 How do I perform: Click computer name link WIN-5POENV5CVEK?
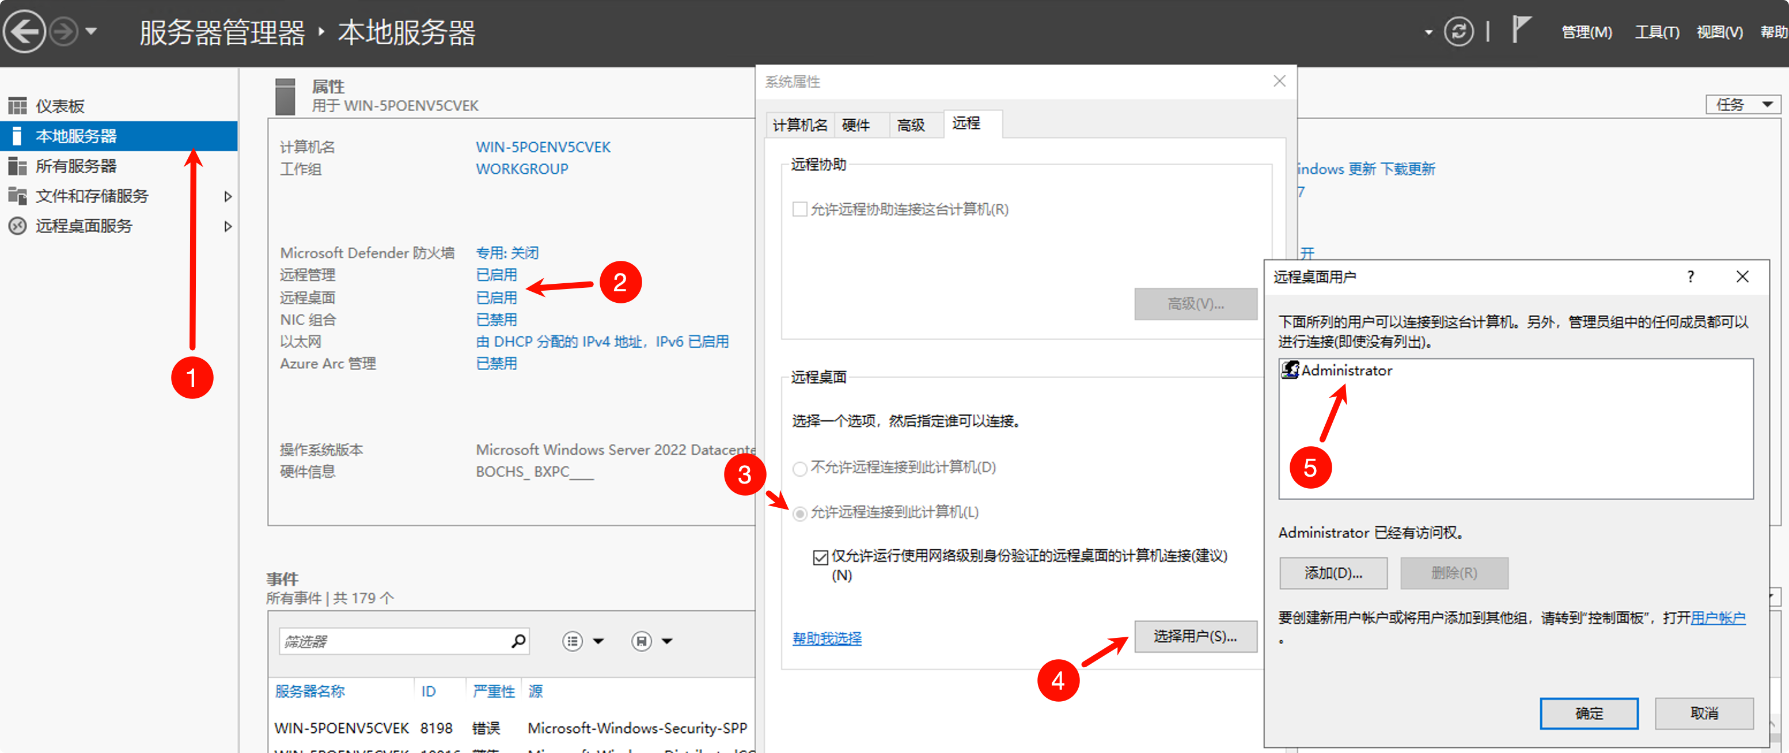click(x=543, y=147)
